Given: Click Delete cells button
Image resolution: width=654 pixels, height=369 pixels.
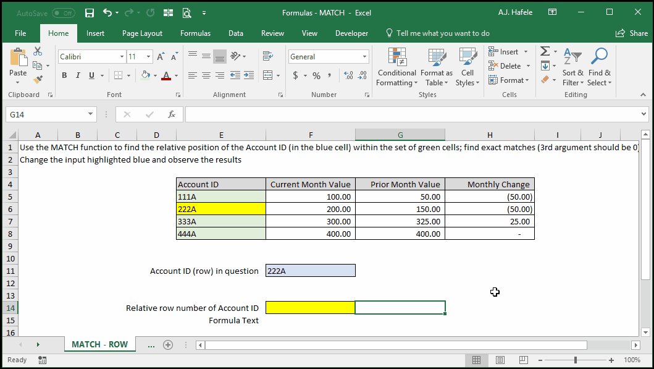Looking at the screenshot, I should tap(505, 66).
